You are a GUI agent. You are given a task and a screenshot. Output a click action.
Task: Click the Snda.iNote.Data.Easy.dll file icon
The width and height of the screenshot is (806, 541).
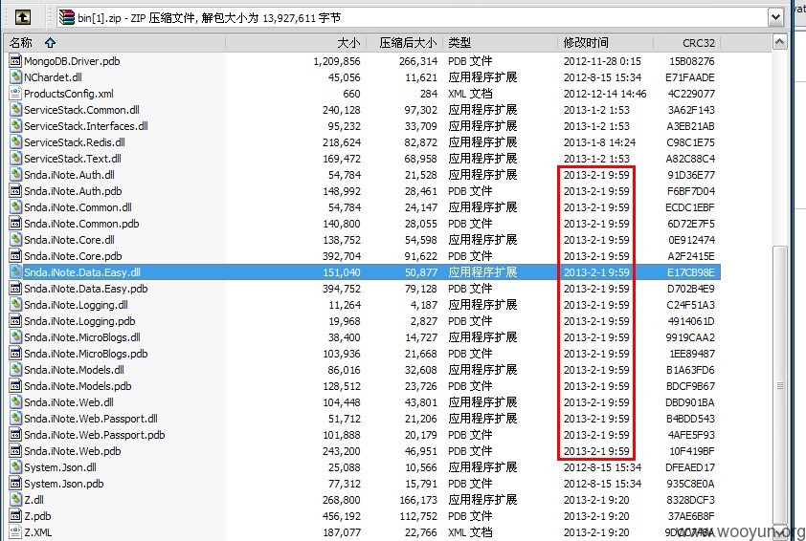16,272
